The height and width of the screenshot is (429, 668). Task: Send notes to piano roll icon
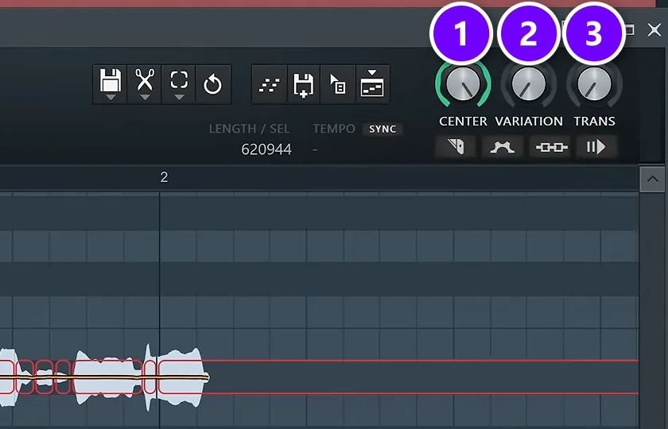[x=270, y=84]
